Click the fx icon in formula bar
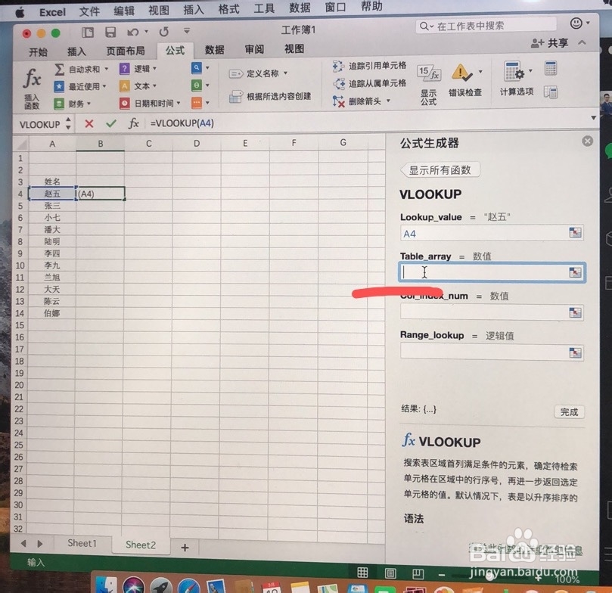 pyautogui.click(x=133, y=123)
